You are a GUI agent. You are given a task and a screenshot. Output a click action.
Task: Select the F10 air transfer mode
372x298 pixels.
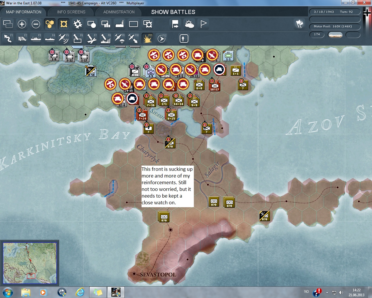point(133,38)
